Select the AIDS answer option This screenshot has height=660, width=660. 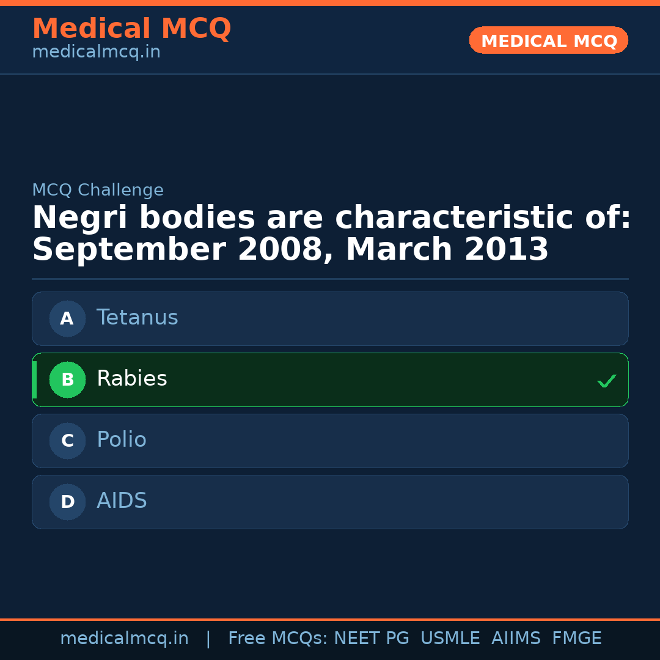pos(330,502)
